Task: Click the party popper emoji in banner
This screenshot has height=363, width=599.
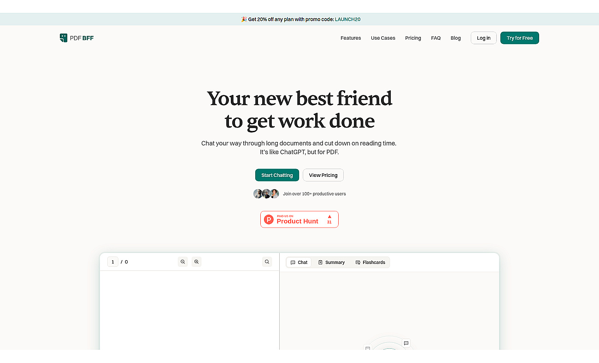Action: pos(244,19)
